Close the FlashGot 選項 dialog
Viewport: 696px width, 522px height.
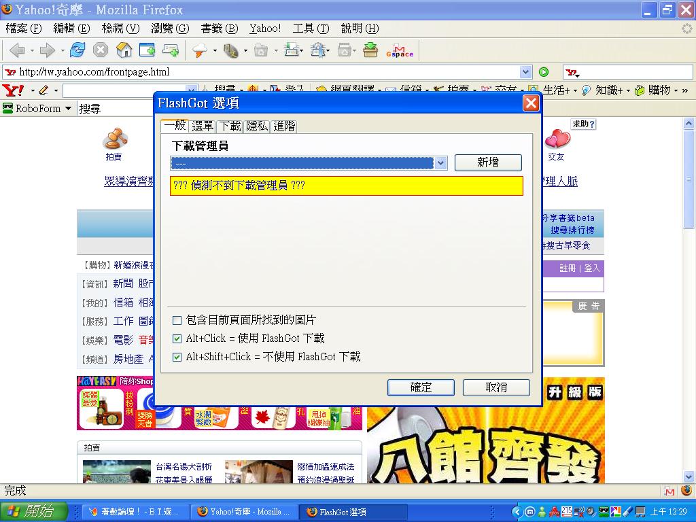tap(531, 103)
